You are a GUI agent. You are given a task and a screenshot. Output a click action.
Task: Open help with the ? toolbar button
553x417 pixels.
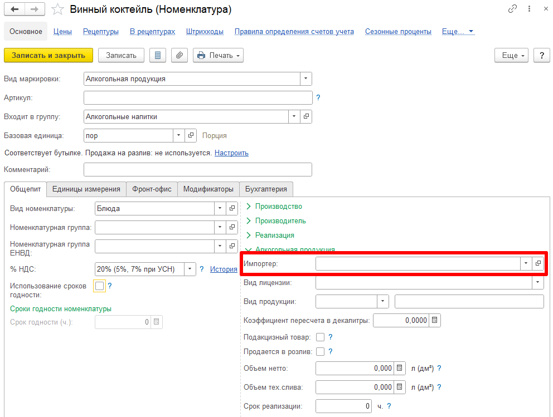coord(542,55)
